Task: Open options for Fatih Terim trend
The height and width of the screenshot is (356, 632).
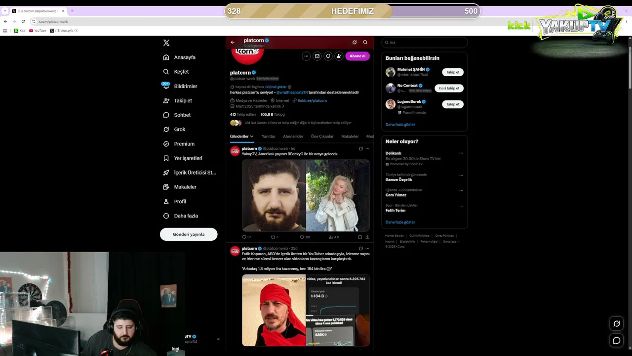Action: (x=461, y=206)
